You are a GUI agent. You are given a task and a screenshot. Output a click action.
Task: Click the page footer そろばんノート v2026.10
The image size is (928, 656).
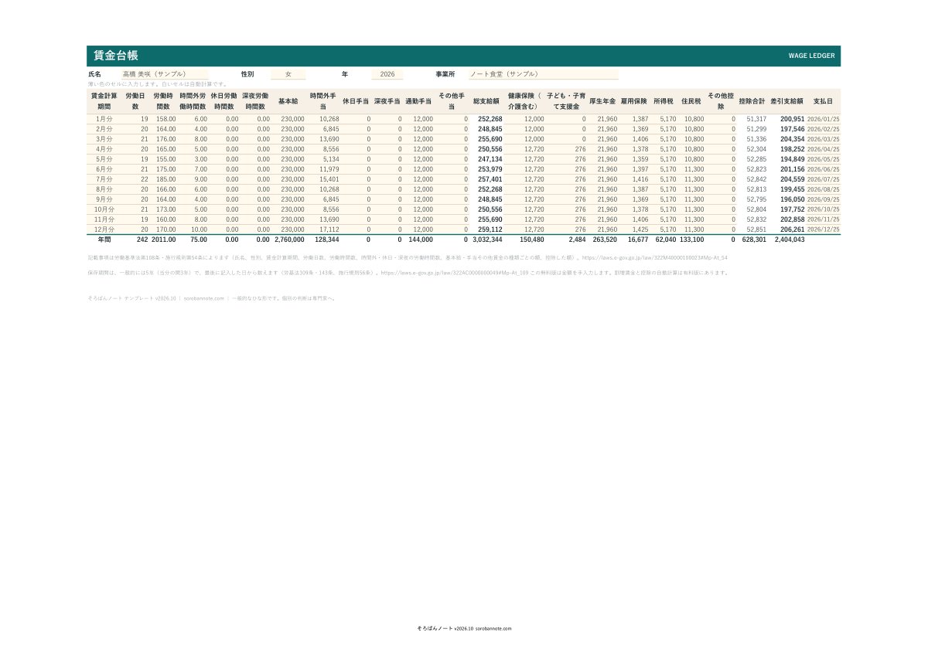444,629
